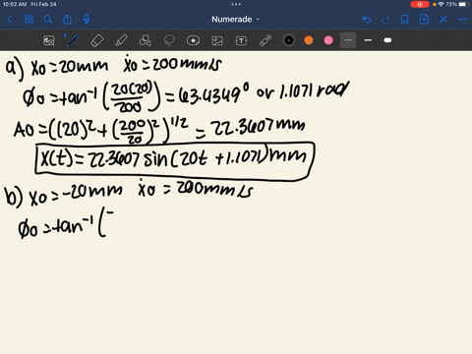Tap the share export icon
The width and height of the screenshot is (472, 354).
tap(67, 20)
